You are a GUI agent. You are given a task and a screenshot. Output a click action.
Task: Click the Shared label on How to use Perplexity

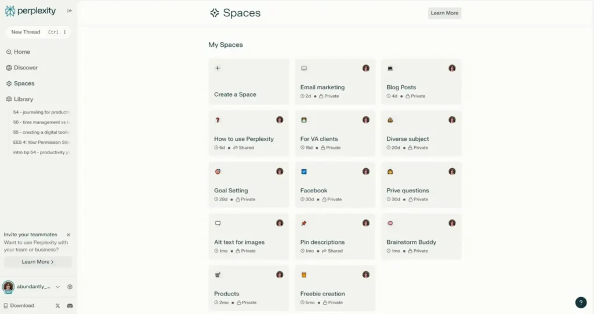[x=244, y=148]
